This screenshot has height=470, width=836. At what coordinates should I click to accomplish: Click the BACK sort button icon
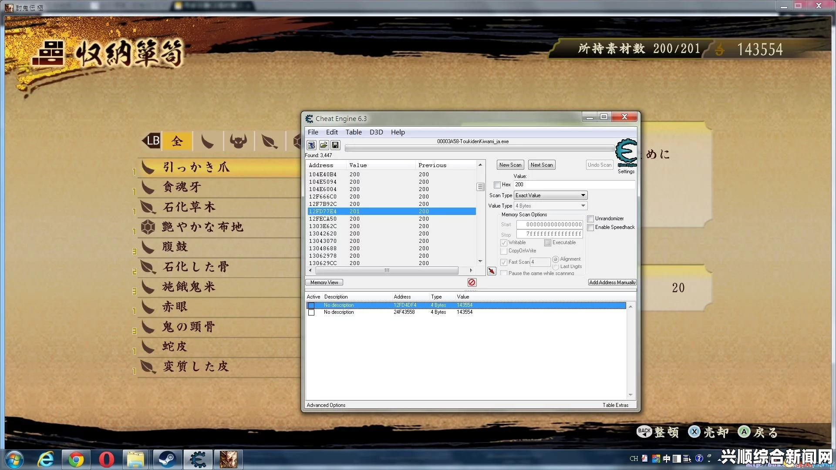pyautogui.click(x=644, y=432)
